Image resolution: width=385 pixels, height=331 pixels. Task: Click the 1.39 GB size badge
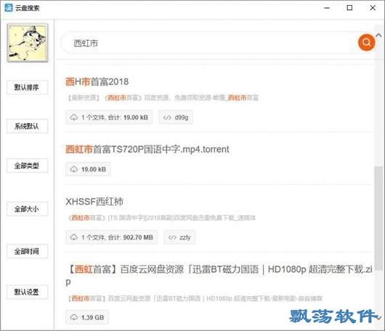[x=87, y=317]
